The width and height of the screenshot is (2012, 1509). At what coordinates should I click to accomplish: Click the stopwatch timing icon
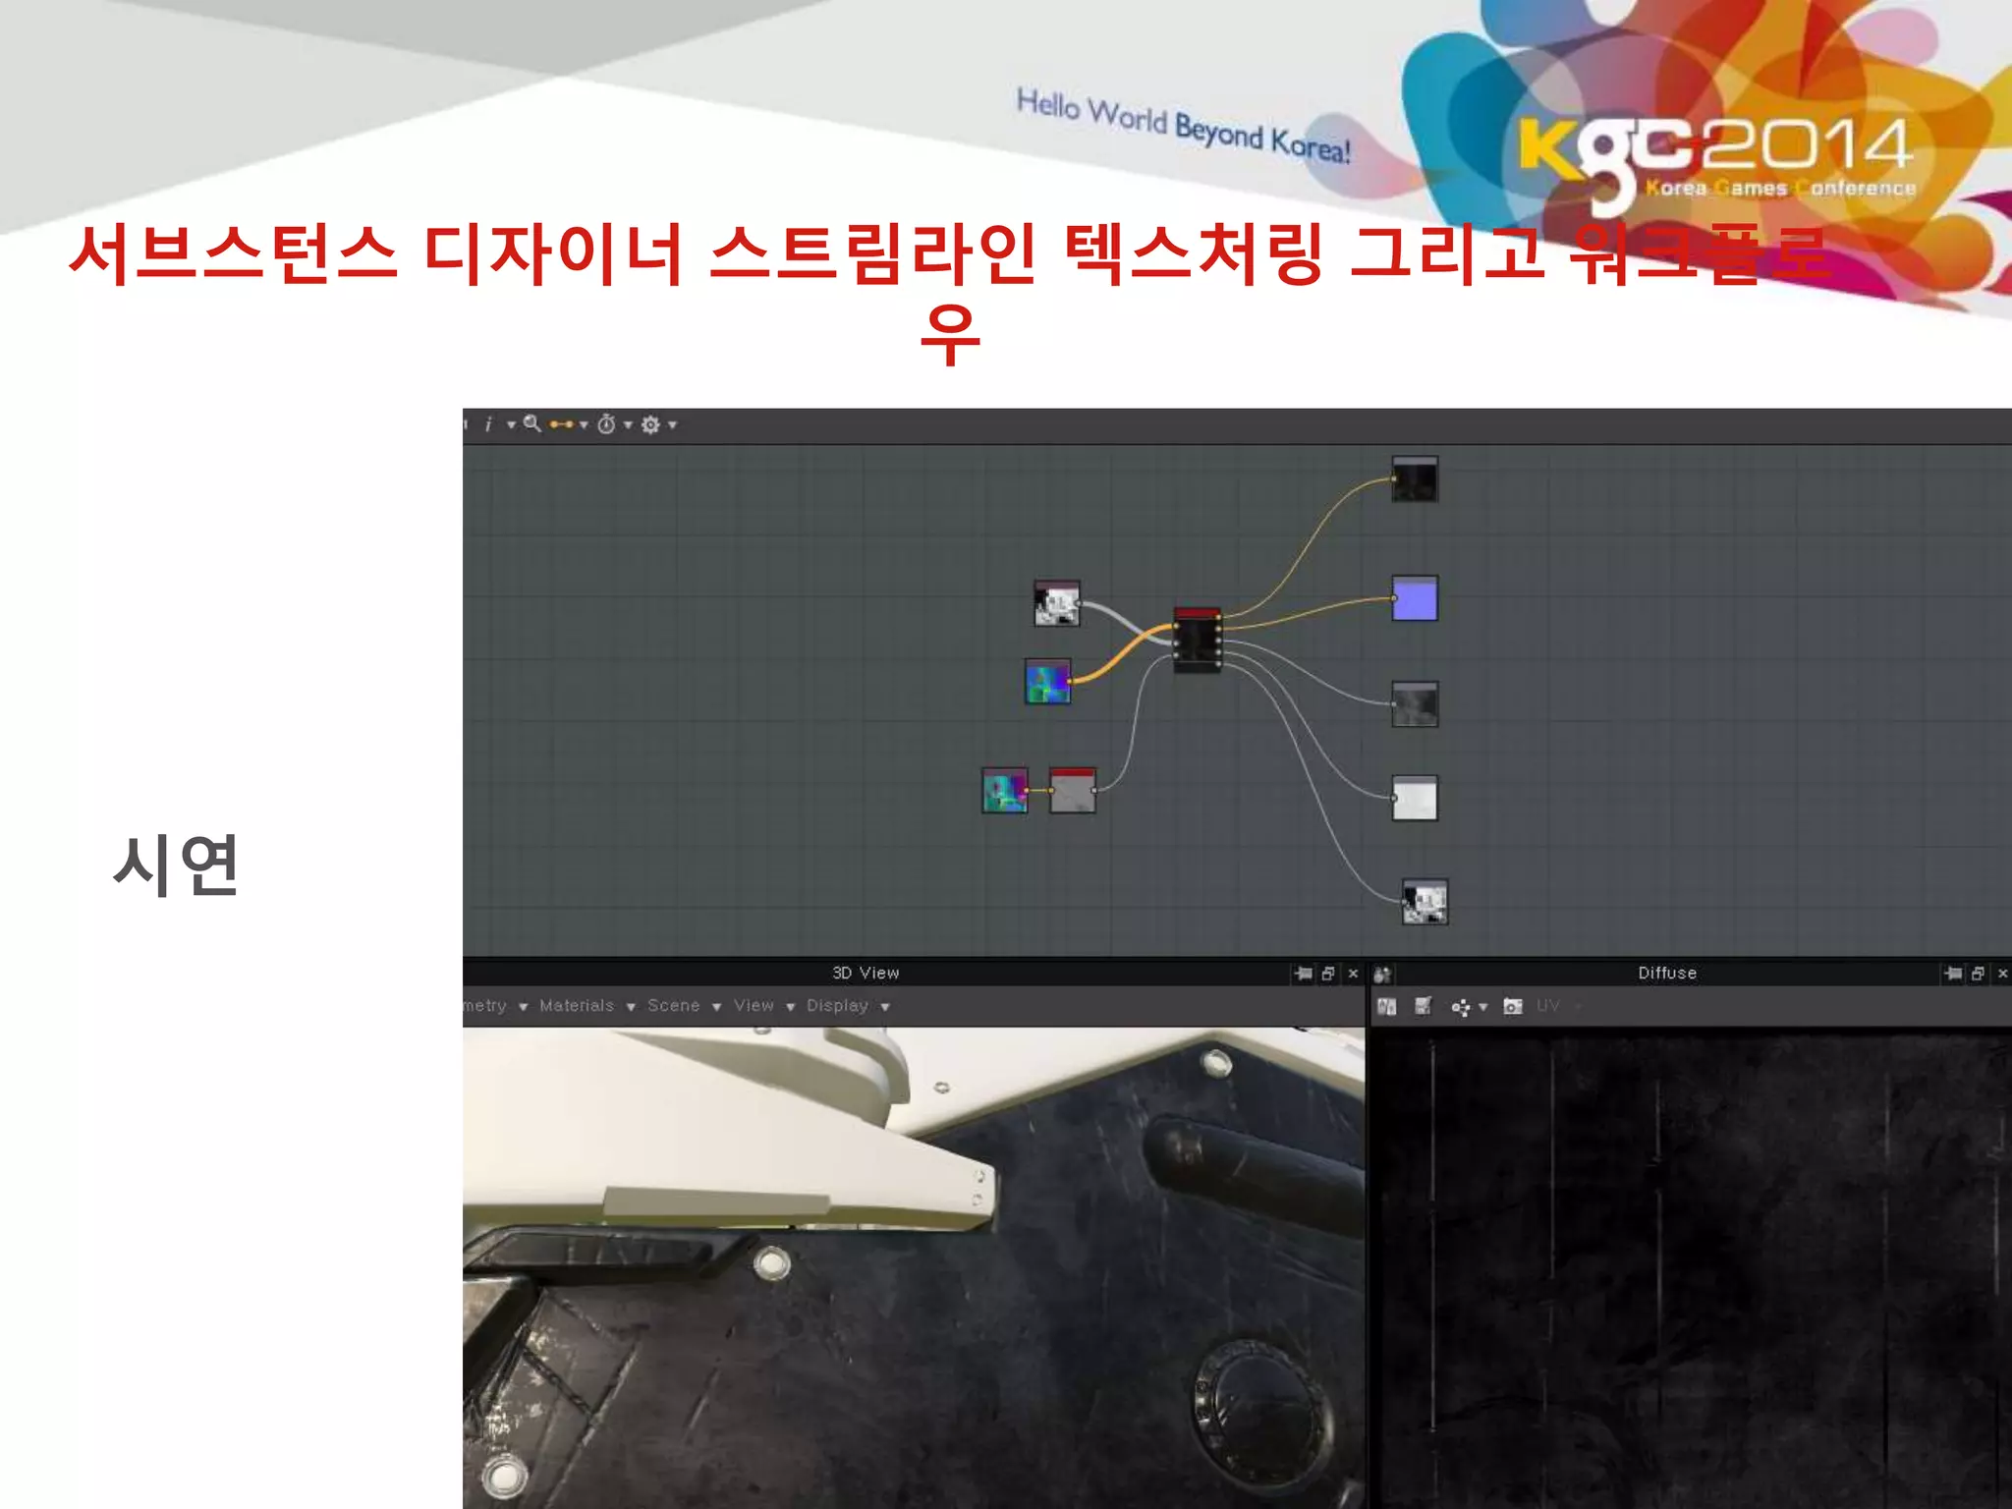click(x=606, y=424)
